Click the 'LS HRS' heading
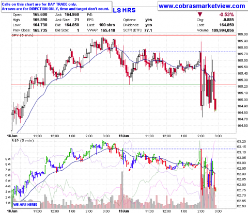248x213 pixels. click(124, 10)
